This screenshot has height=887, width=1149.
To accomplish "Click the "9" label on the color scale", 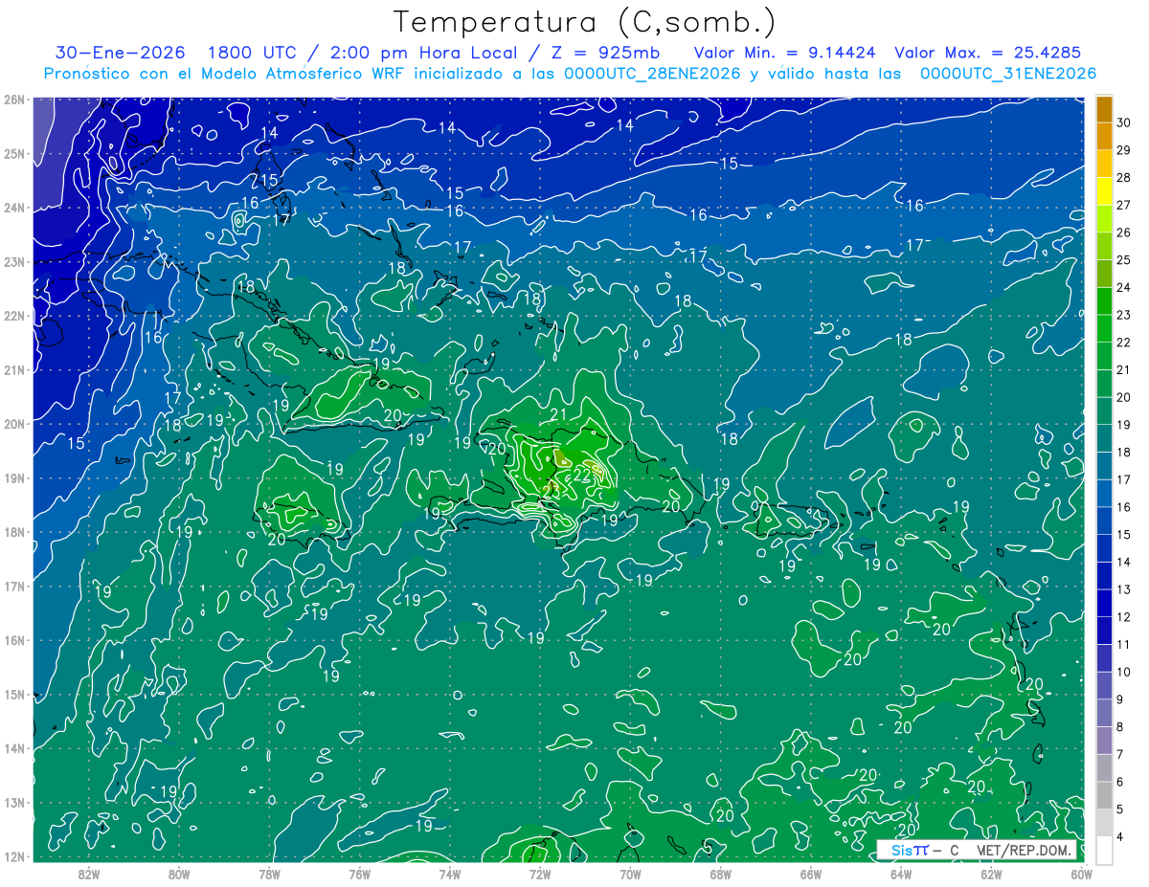I will [1121, 699].
